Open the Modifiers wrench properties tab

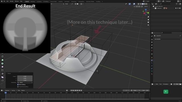[x=152, y=60]
